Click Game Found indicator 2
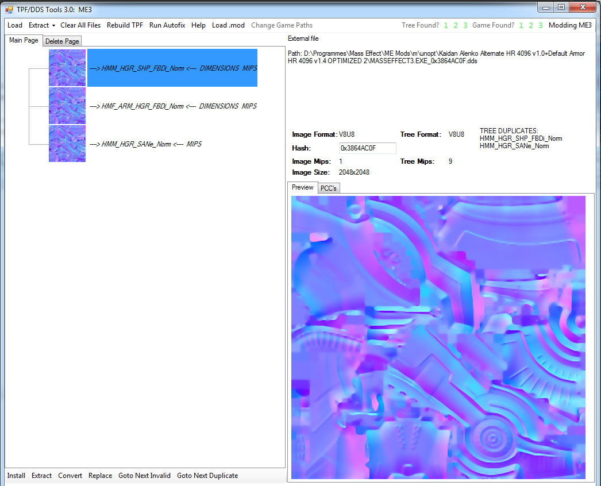 [x=531, y=25]
